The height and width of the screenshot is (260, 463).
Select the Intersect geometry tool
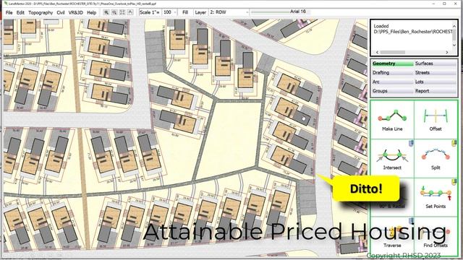coord(392,159)
